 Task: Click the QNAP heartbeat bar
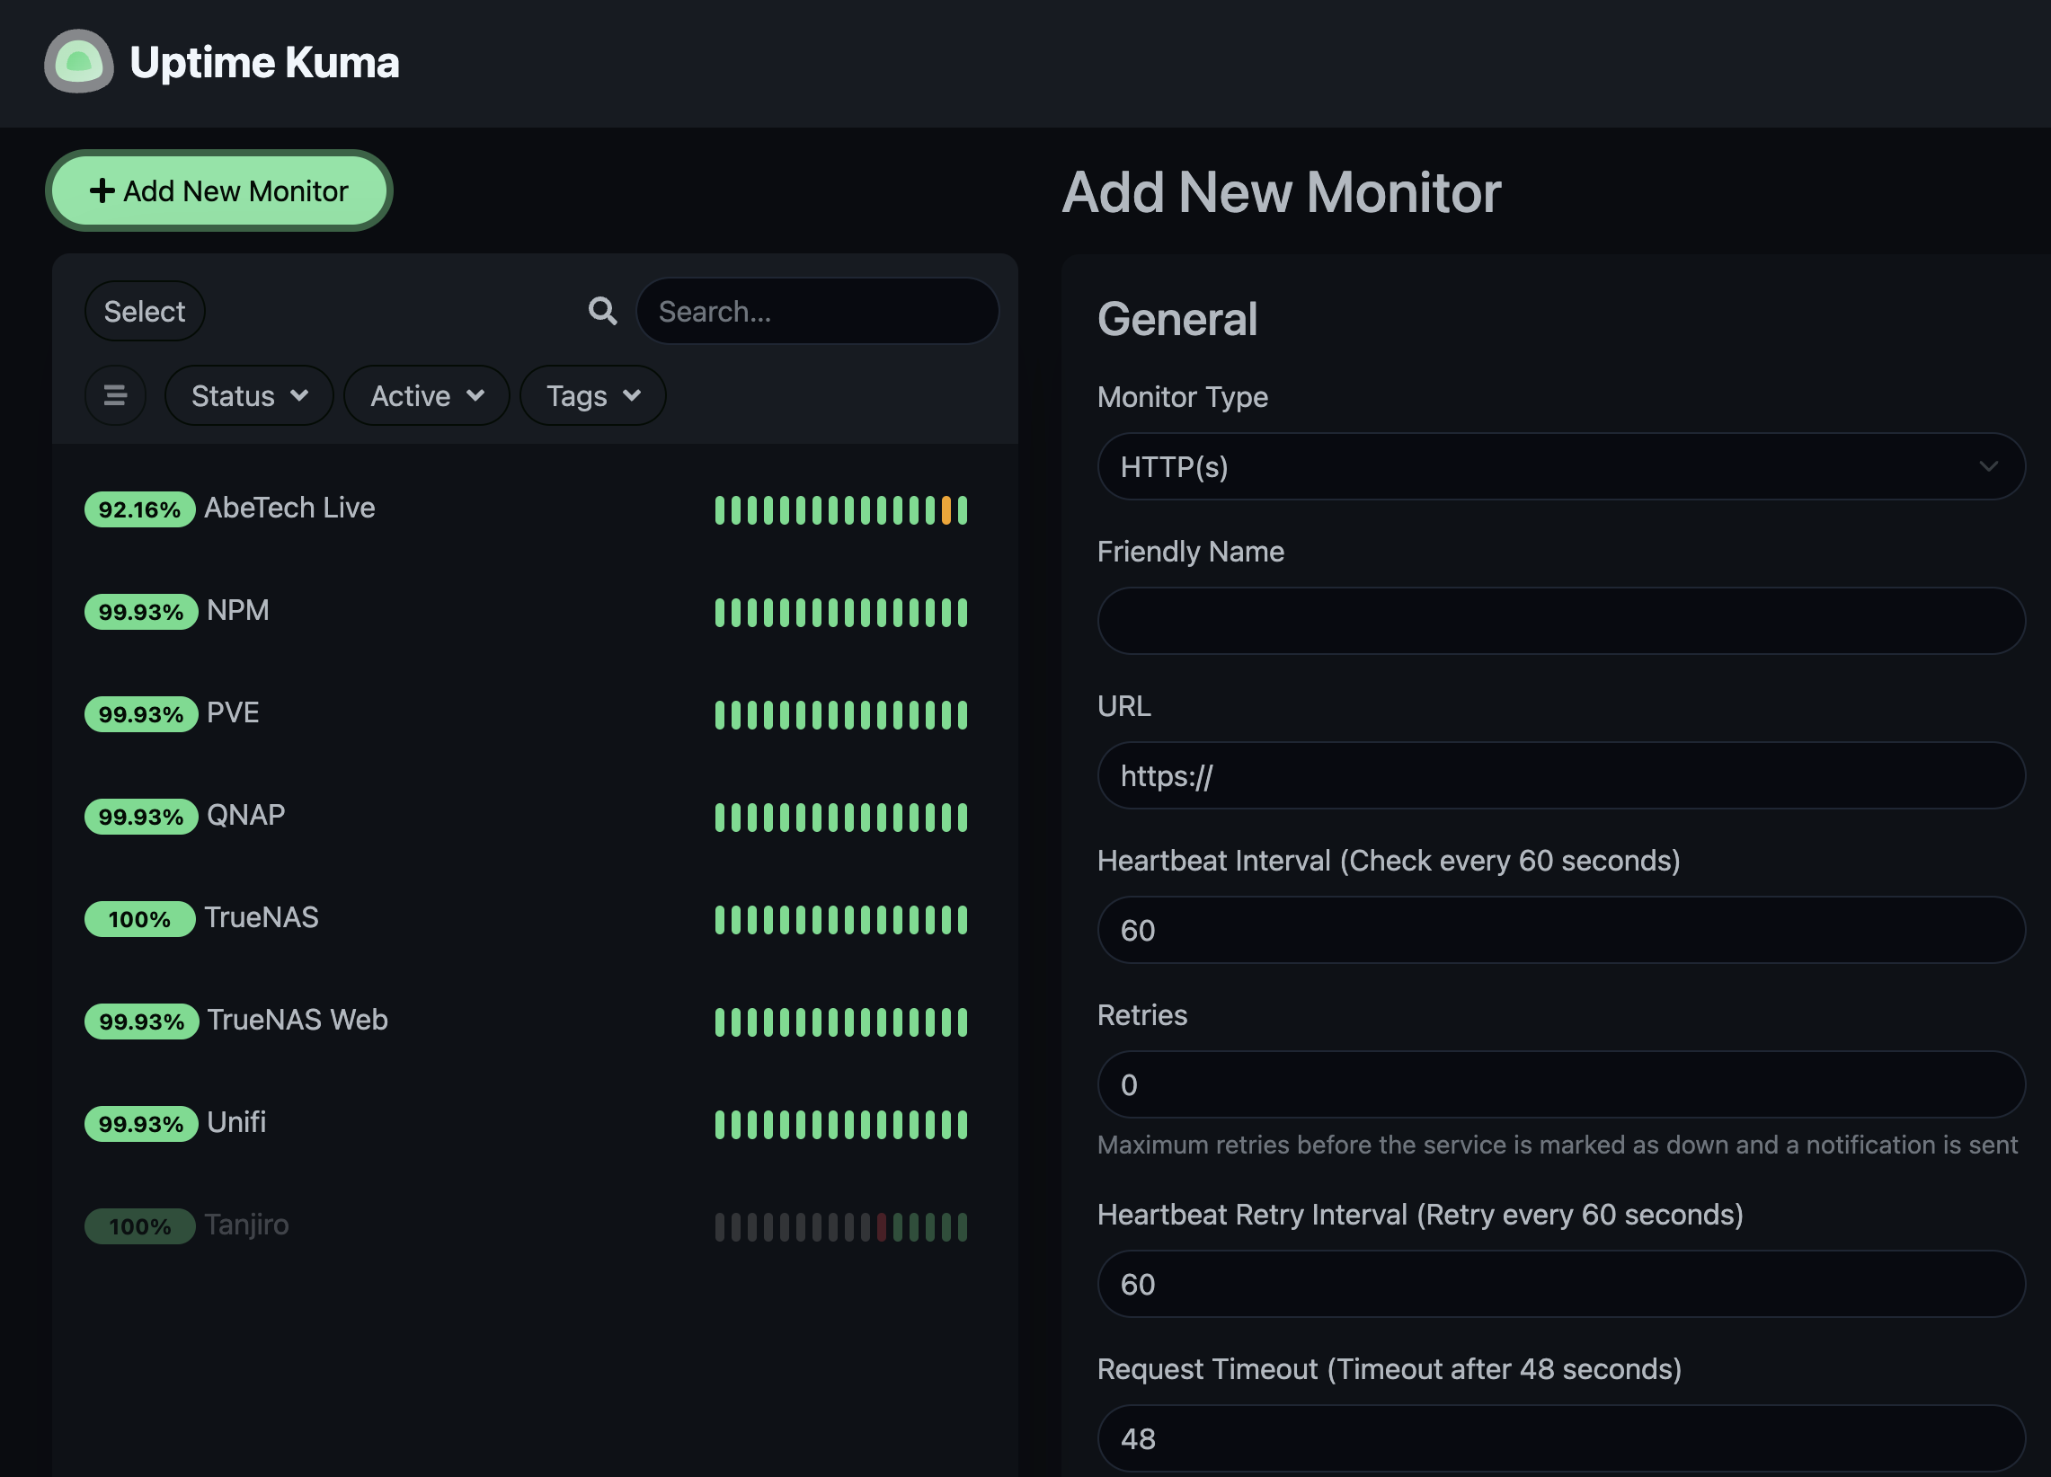841,818
